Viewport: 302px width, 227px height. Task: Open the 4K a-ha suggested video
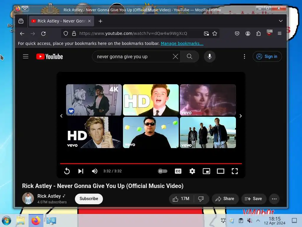click(94, 100)
